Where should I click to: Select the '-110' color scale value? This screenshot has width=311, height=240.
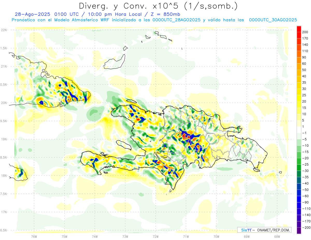(307, 209)
